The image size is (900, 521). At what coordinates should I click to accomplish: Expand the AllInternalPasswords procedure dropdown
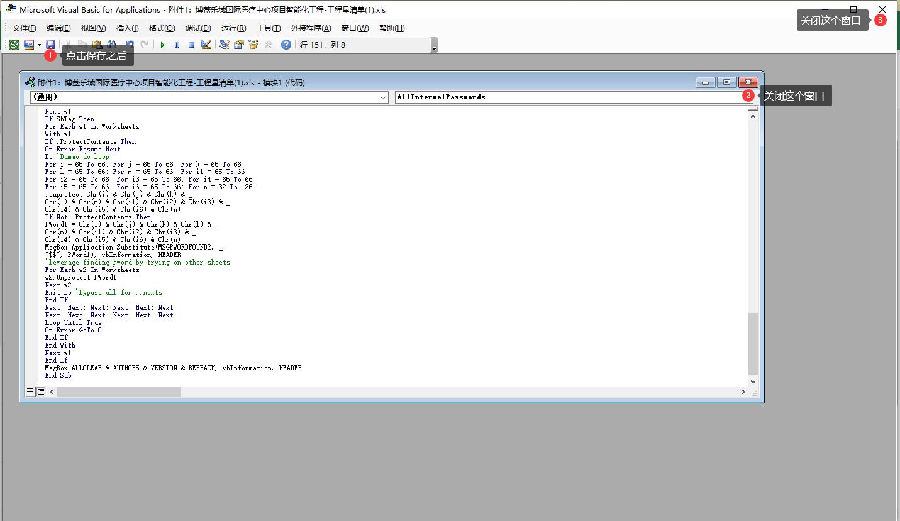[x=748, y=97]
